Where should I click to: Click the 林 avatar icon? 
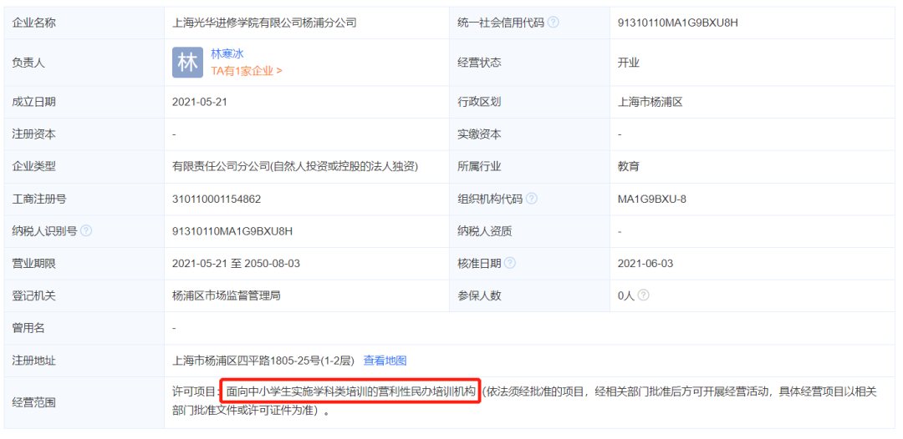point(187,62)
